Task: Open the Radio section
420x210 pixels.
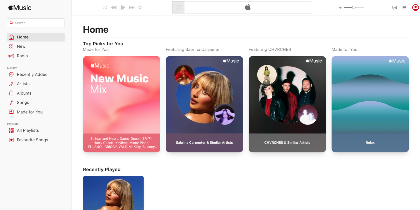Action: [x=36, y=56]
